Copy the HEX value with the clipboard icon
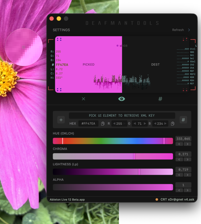 pyautogui.click(x=103, y=124)
